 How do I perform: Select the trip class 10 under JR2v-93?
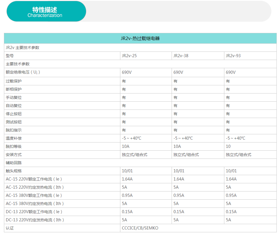[x=228, y=146]
